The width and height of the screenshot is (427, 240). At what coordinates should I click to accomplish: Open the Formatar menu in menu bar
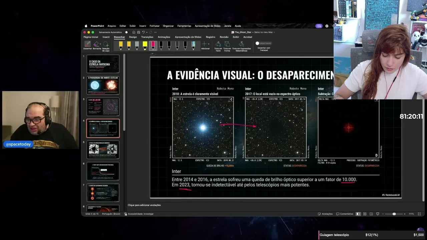pos(154,26)
